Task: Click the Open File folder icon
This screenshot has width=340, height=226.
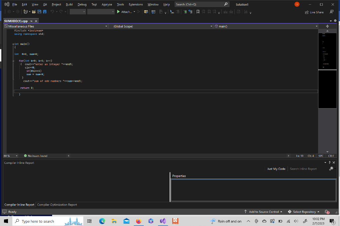Action: click(x=34, y=12)
